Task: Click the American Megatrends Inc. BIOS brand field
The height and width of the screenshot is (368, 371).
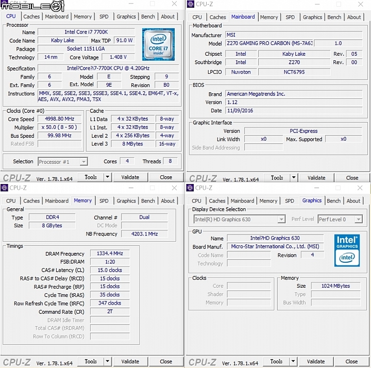Action: (x=294, y=94)
